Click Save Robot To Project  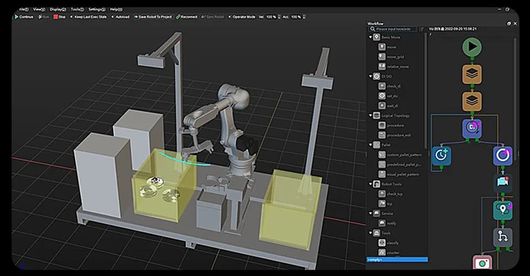pyautogui.click(x=153, y=17)
